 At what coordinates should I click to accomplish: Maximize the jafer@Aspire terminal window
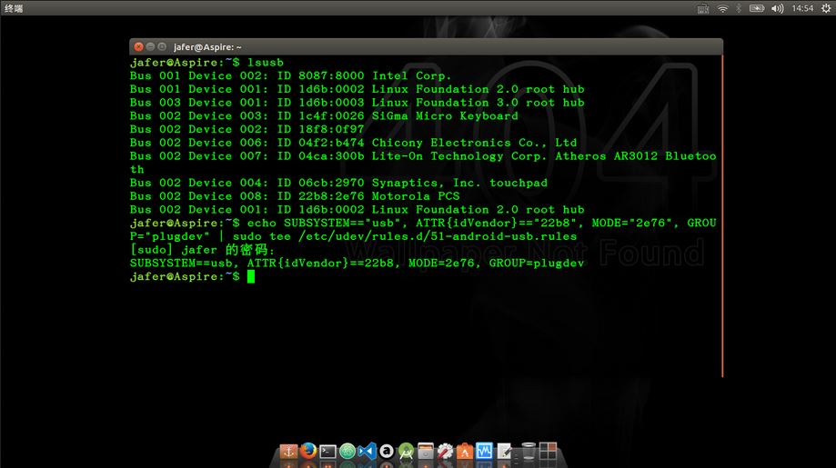(162, 47)
